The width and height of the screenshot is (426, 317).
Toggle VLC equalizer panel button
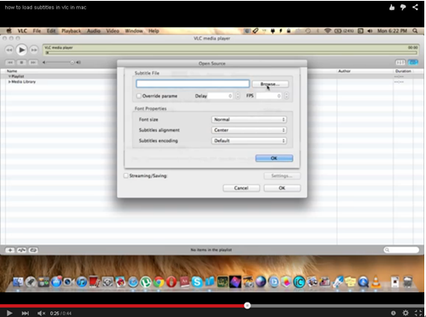(x=401, y=62)
